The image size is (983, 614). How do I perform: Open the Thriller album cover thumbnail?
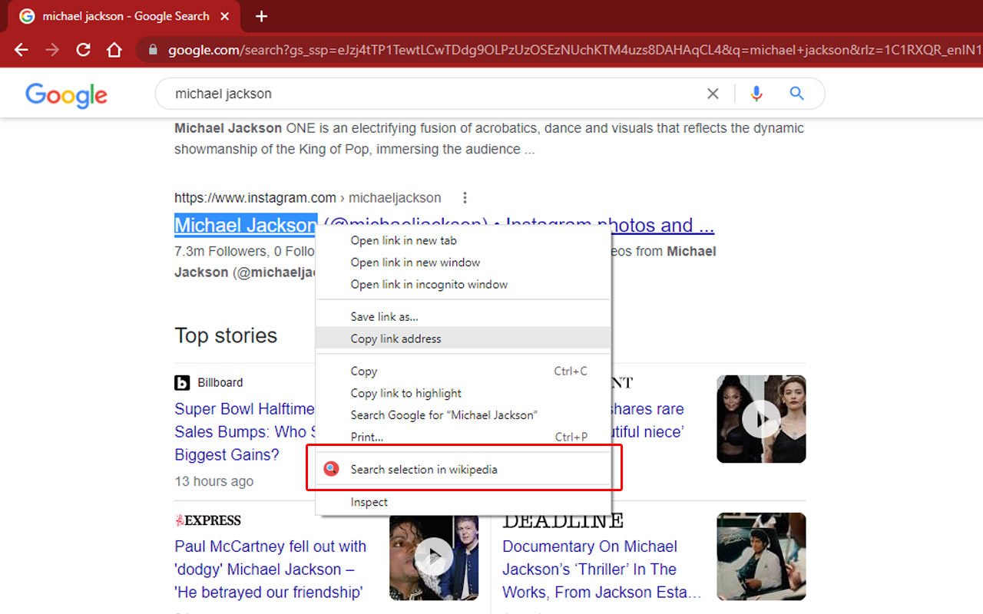tap(761, 556)
